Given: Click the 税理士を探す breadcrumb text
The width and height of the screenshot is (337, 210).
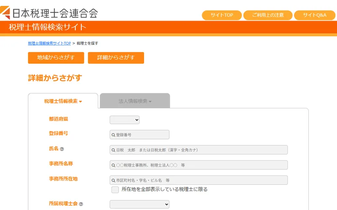Looking at the screenshot, I should (x=87, y=43).
